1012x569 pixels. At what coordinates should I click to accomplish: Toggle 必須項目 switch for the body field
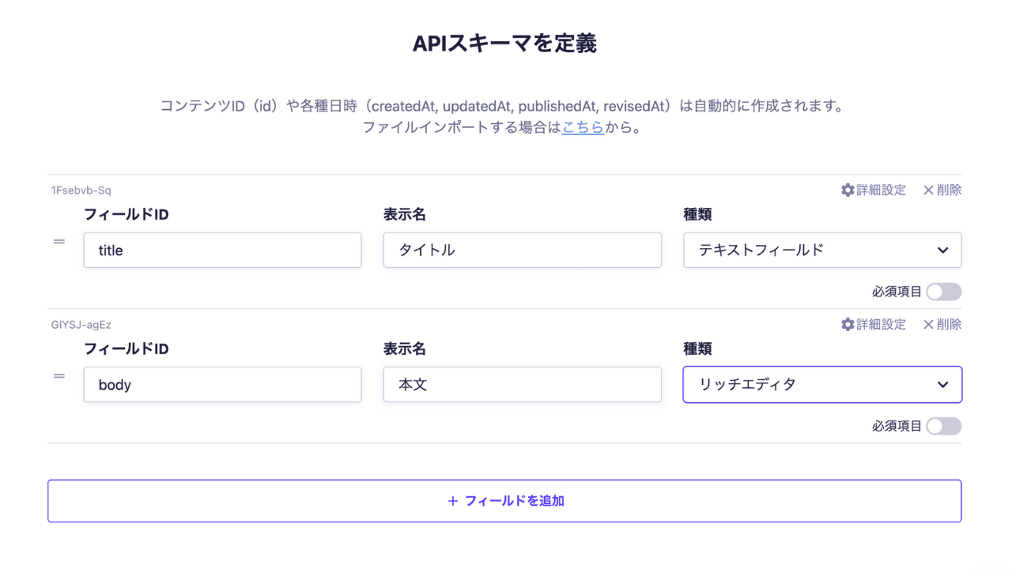(944, 426)
